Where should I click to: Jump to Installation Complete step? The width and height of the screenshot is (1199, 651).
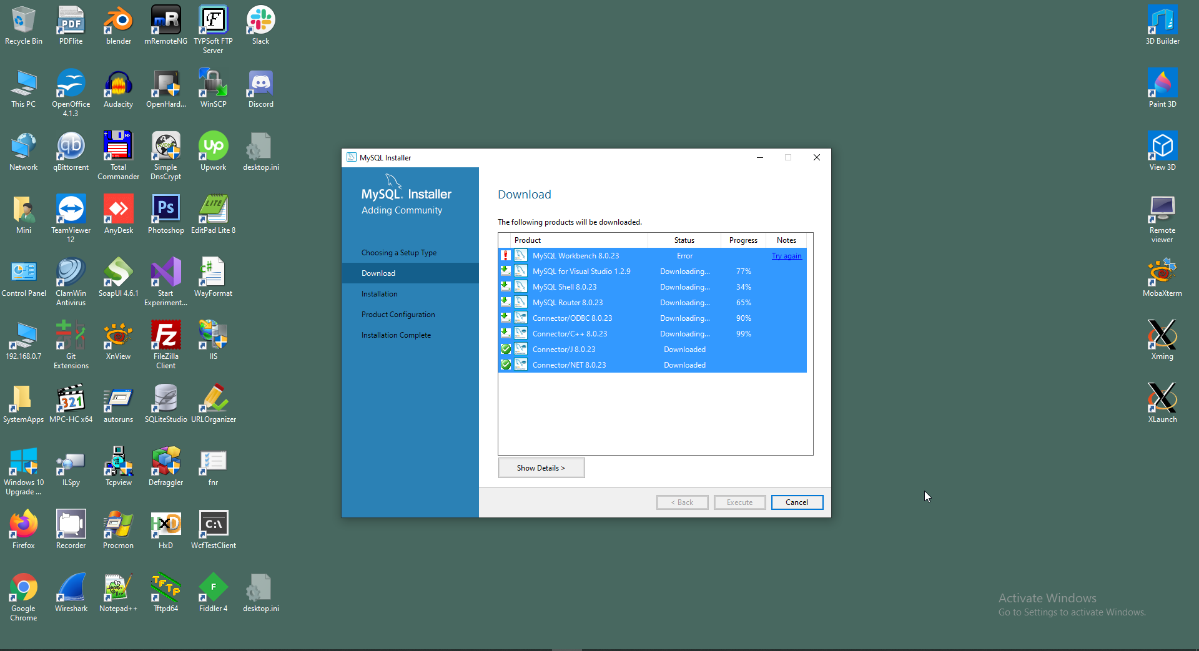[x=397, y=335]
